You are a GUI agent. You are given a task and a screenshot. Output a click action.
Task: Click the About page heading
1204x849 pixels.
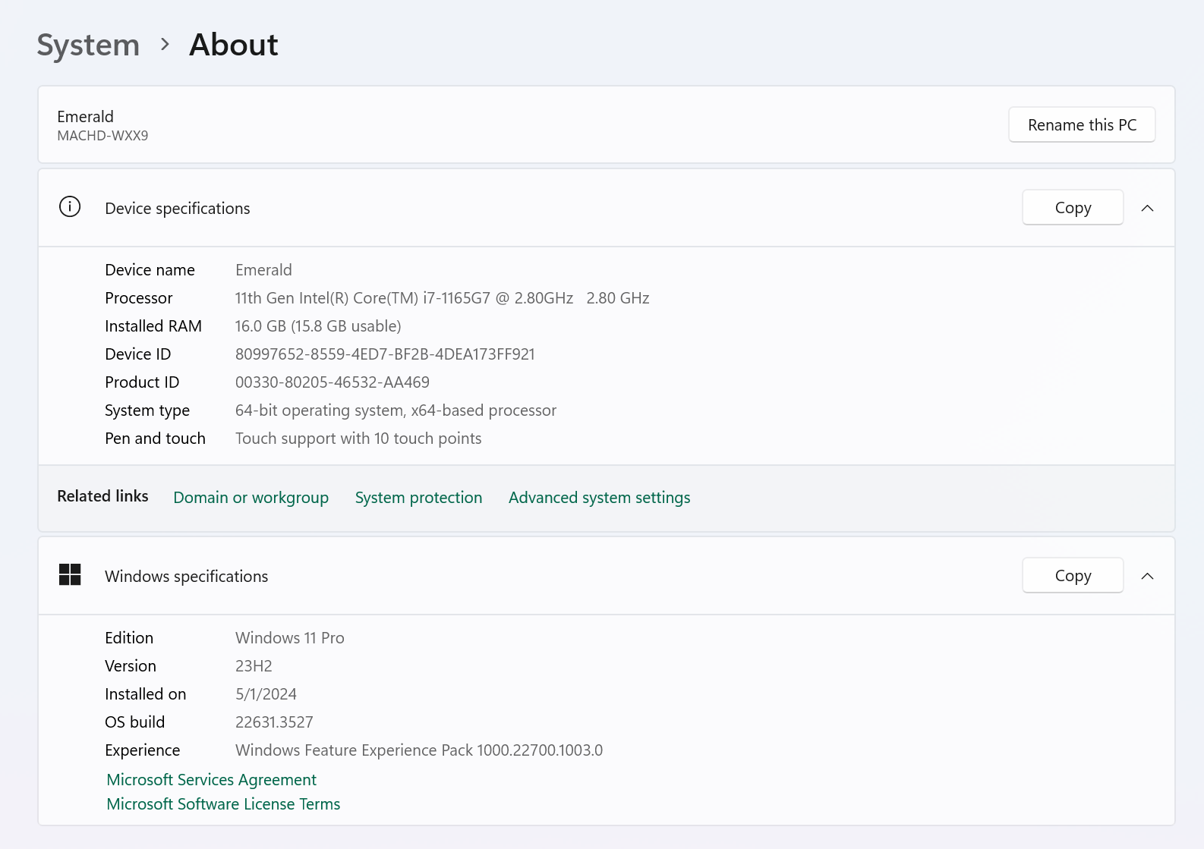pyautogui.click(x=234, y=45)
